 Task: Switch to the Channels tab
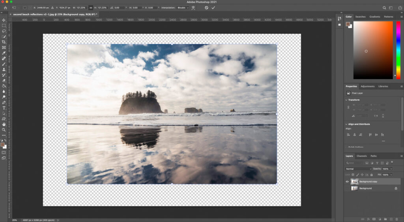361,156
